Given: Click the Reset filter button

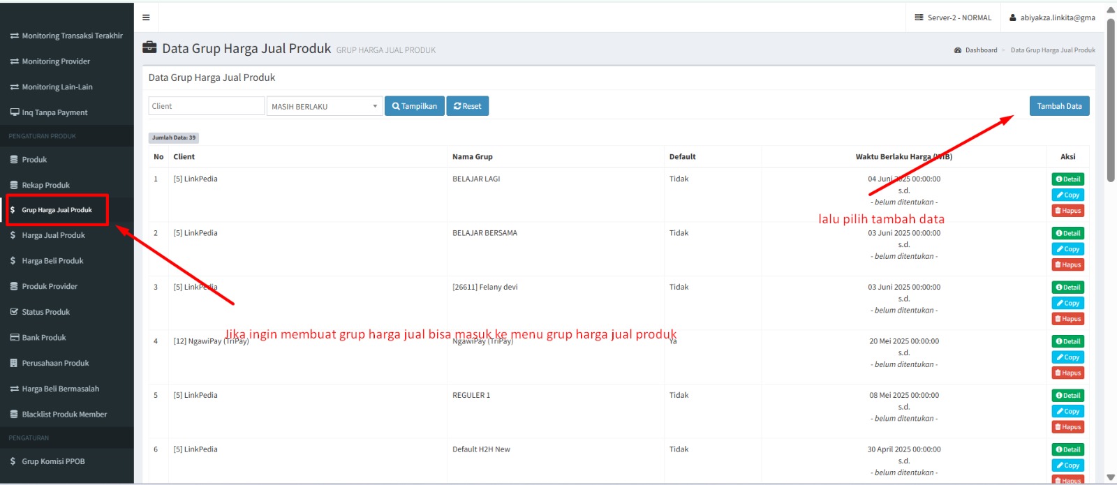Looking at the screenshot, I should 467,106.
